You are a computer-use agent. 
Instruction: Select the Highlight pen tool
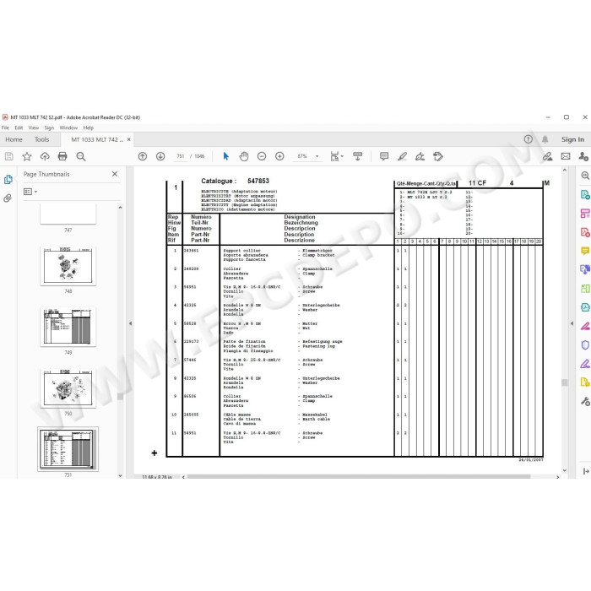pos(402,156)
